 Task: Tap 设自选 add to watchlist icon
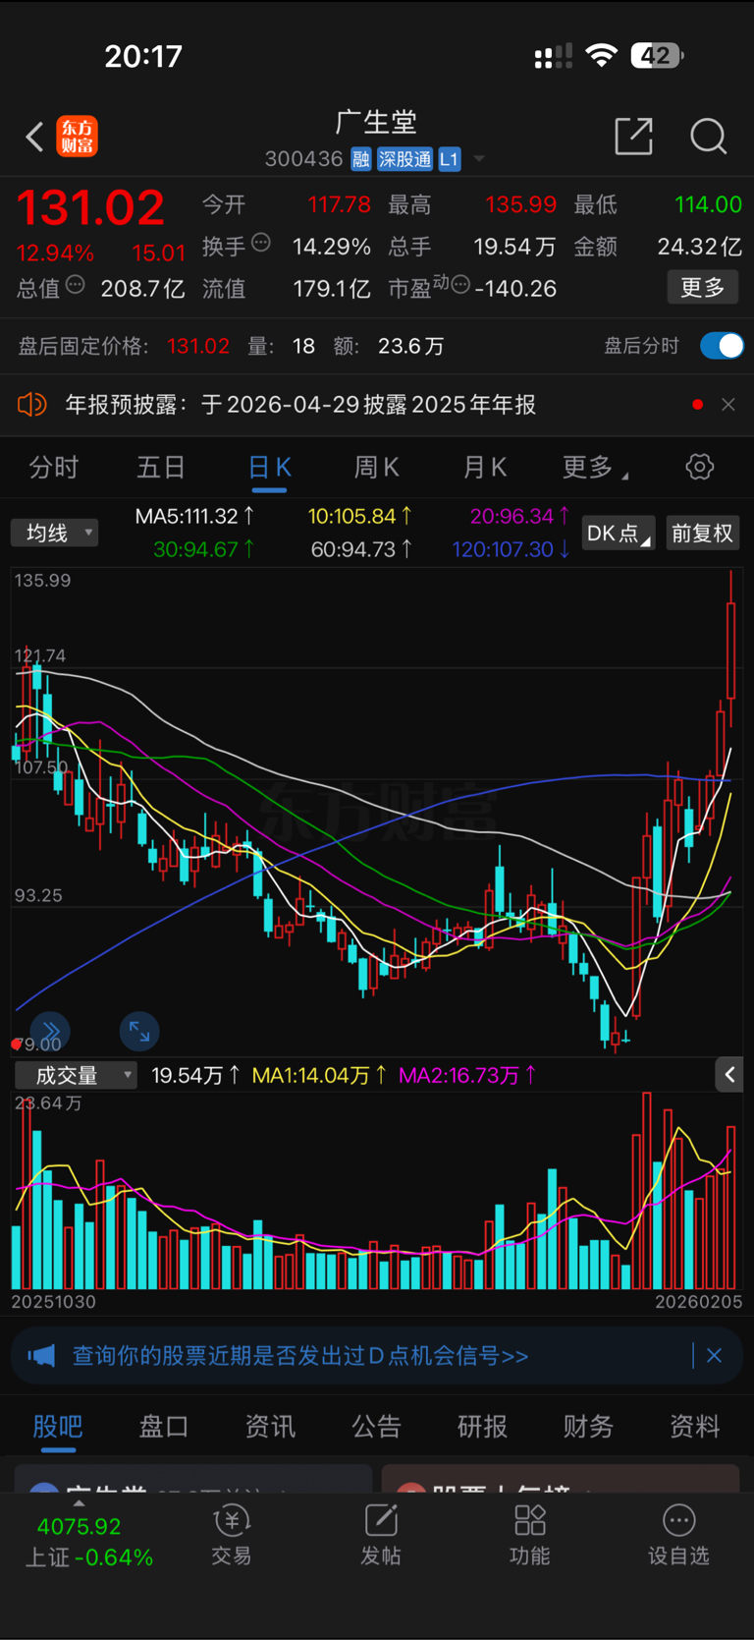point(678,1521)
